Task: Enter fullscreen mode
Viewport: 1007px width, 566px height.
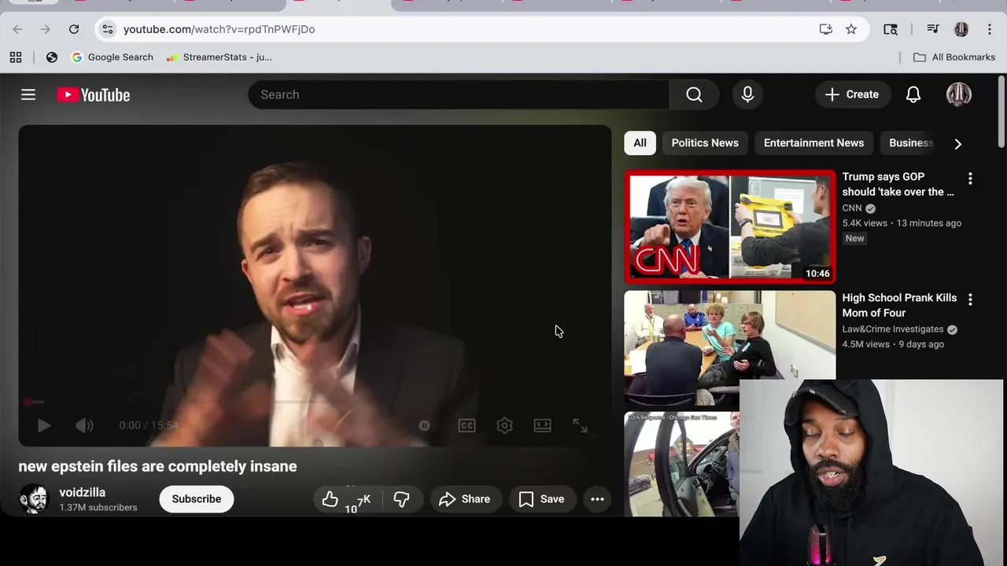Action: click(x=580, y=425)
